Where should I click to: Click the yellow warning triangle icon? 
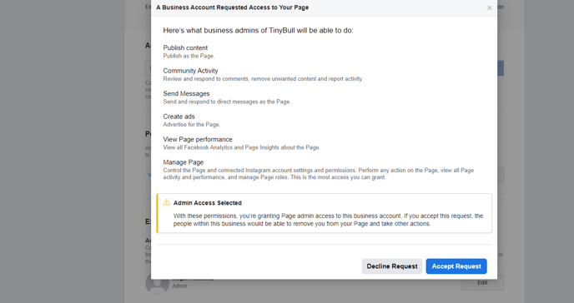(x=167, y=202)
